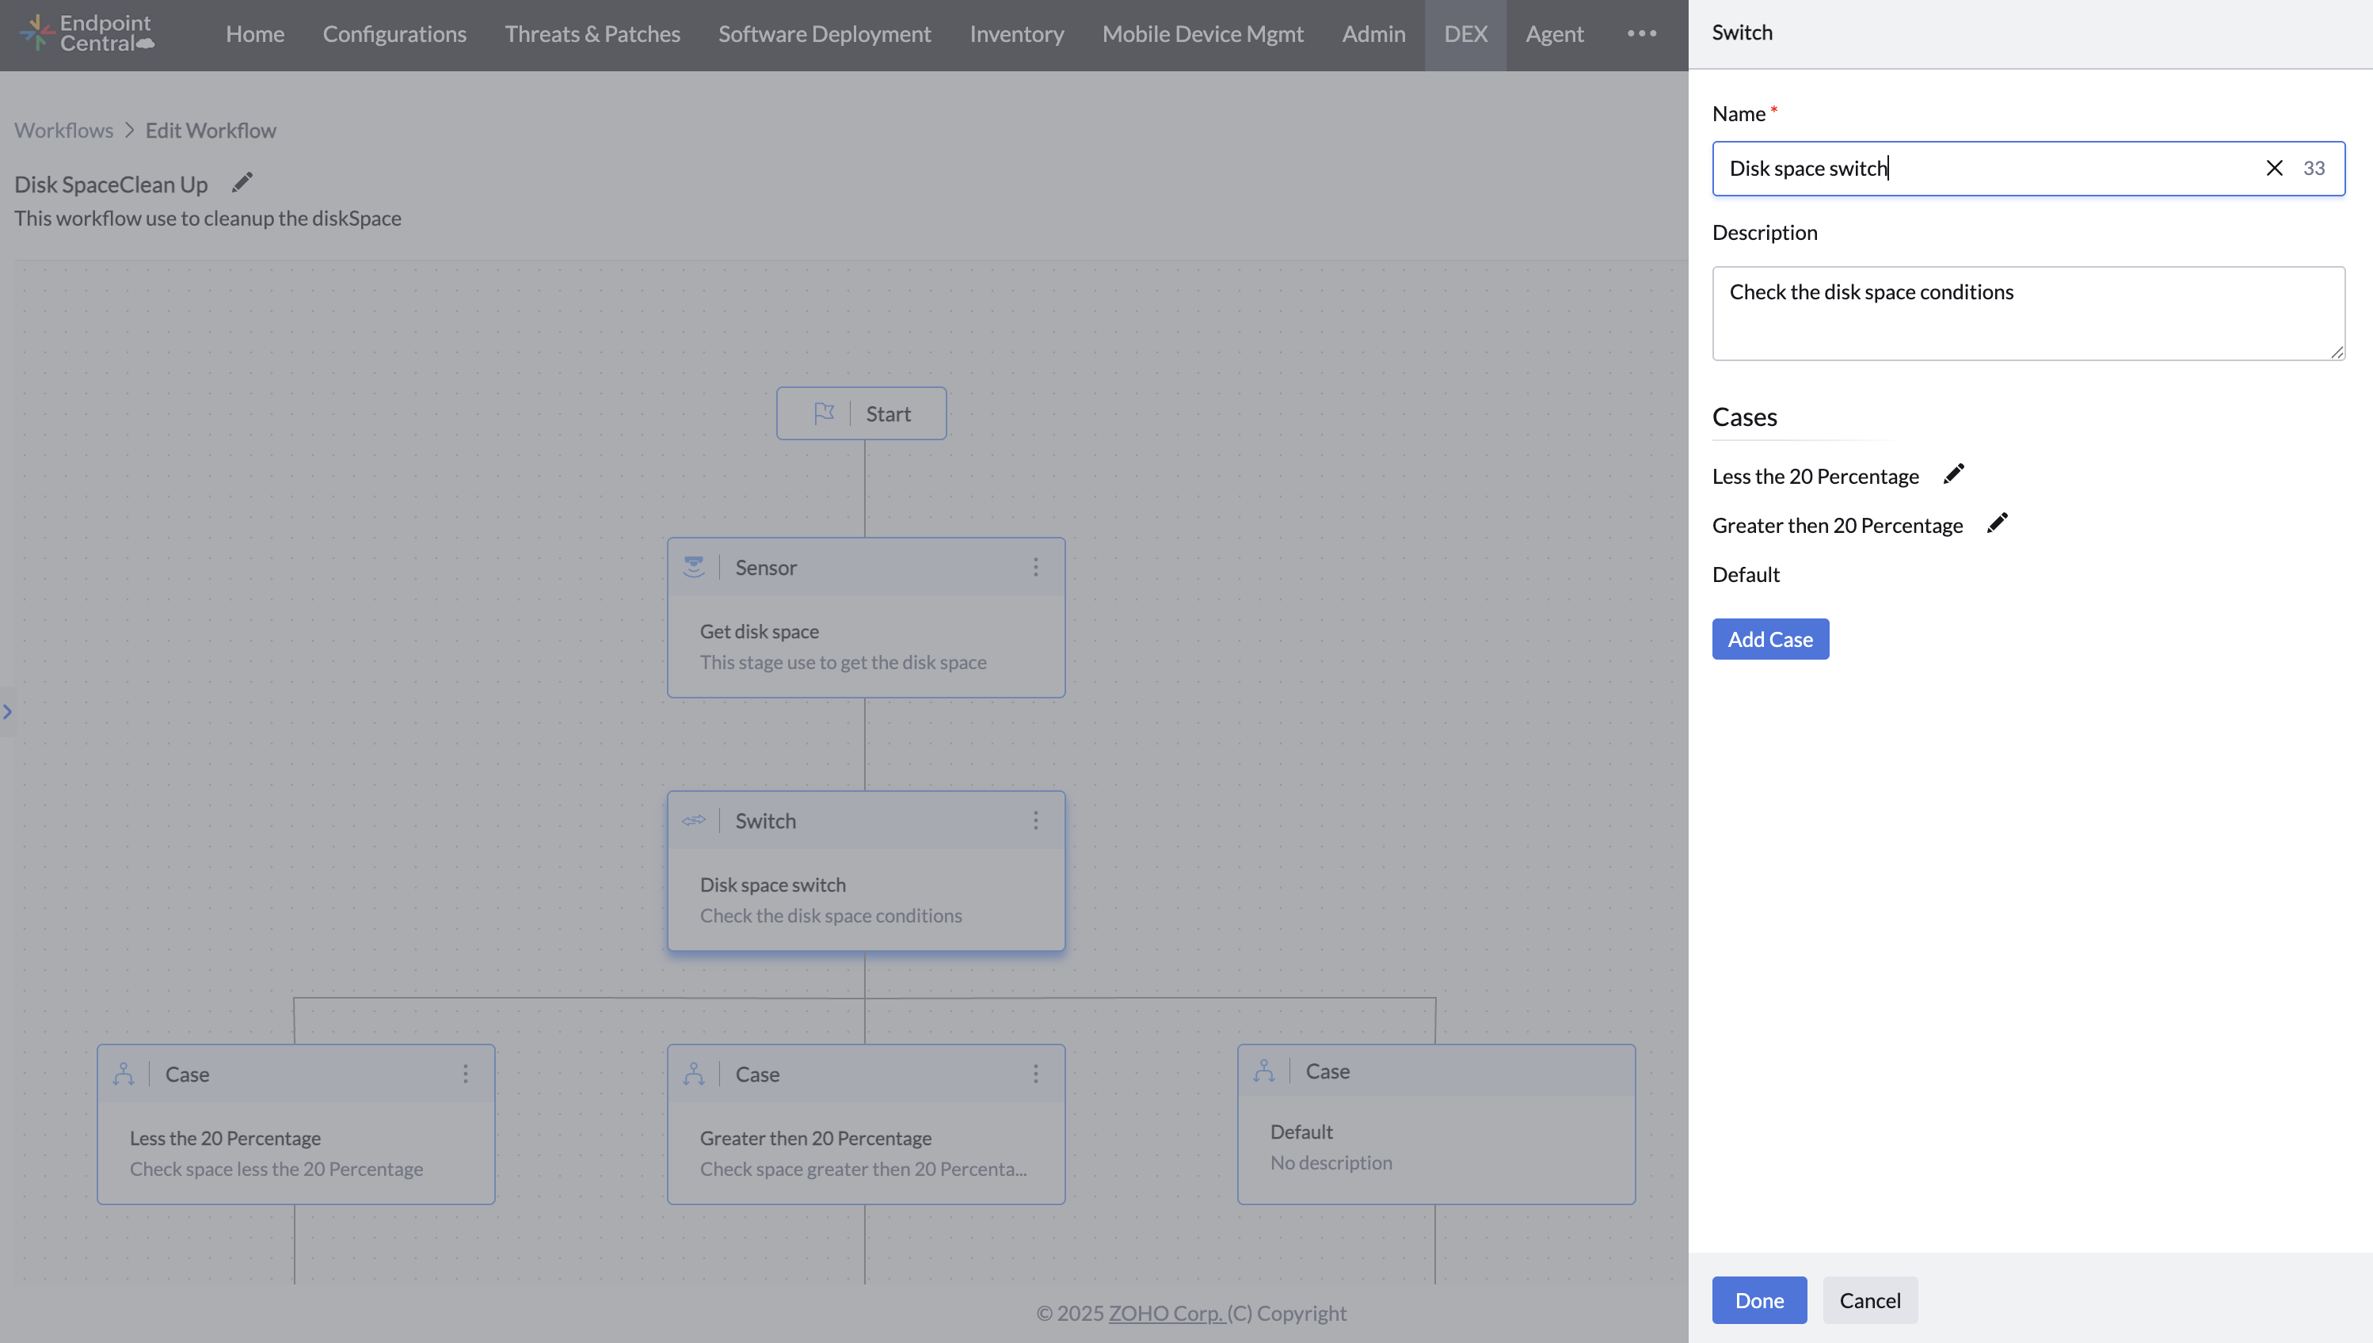Edit workflow title Disk SpaceClean Up pencil
This screenshot has width=2373, height=1343.
242,183
